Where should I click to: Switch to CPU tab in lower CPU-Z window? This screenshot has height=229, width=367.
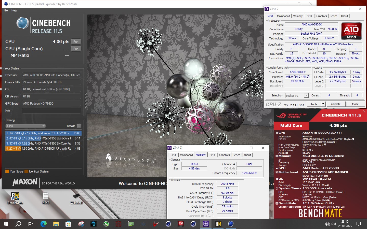[x=173, y=155]
